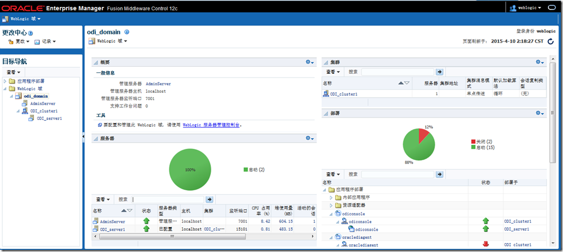Open 查看 menu in deployments panel
This screenshot has height=252, width=563.
tap(333, 174)
